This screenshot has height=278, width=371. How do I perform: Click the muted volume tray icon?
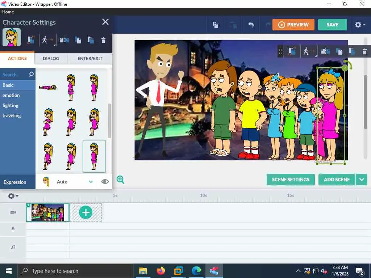[x=324, y=271]
